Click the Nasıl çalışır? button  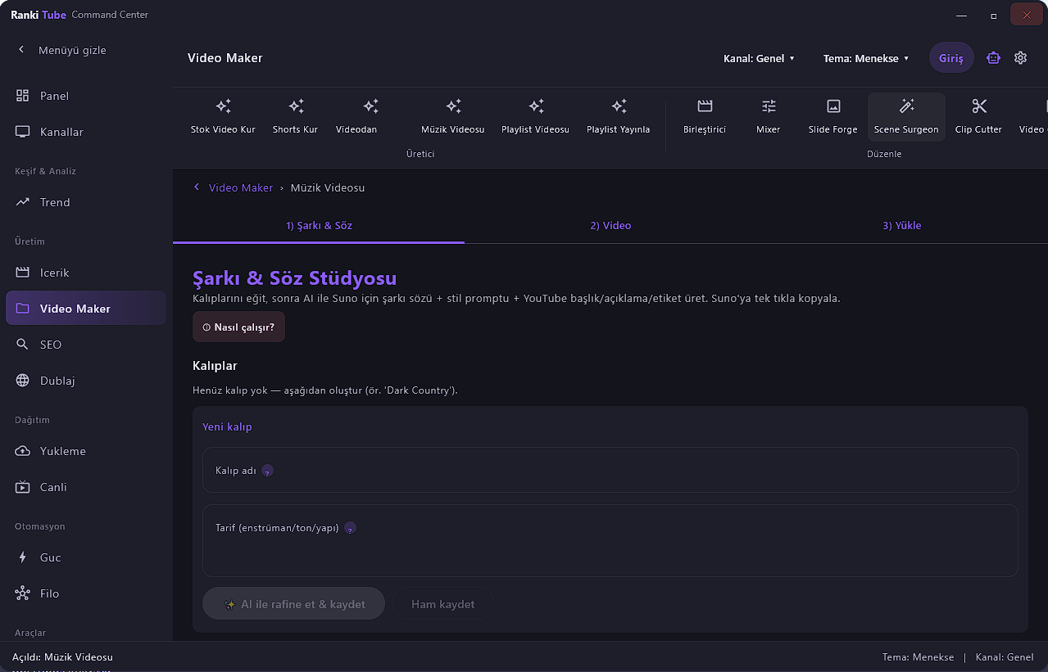click(x=238, y=327)
